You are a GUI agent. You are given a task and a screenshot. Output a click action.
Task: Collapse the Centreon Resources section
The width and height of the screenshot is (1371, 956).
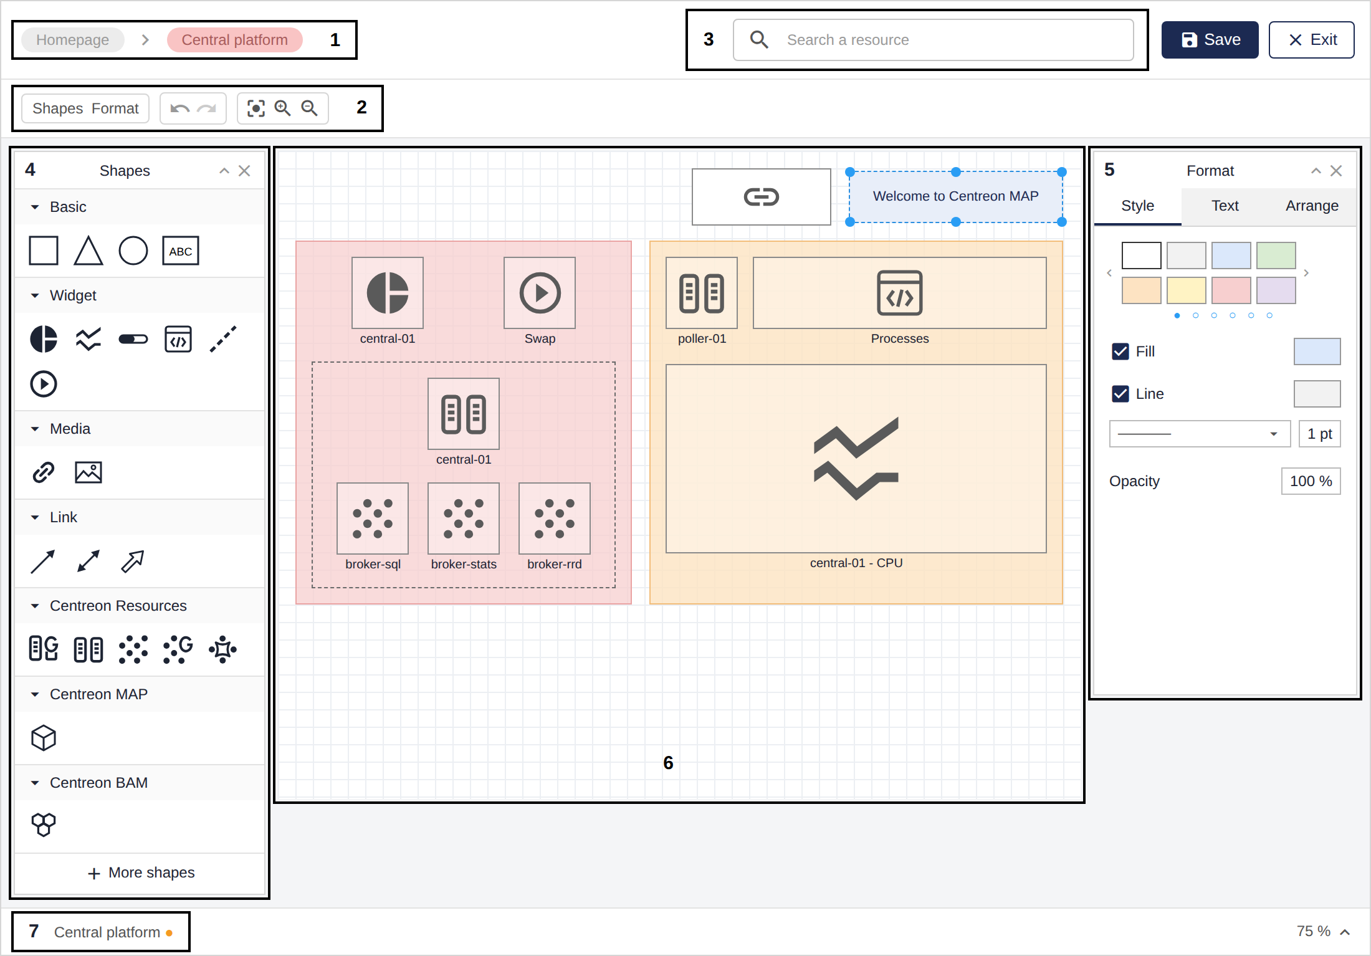point(35,606)
